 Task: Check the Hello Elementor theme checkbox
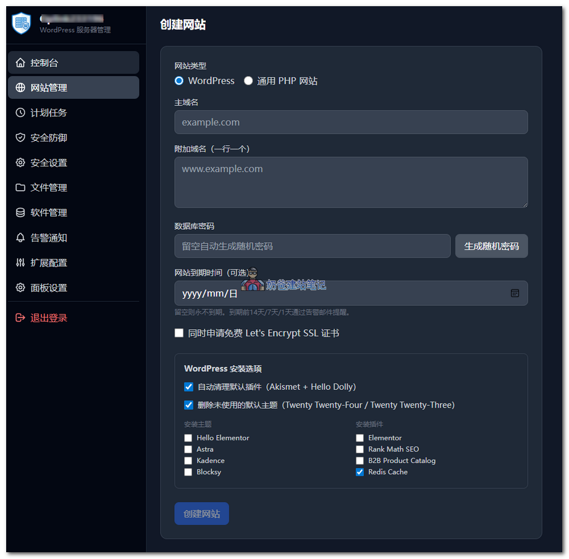click(x=188, y=438)
